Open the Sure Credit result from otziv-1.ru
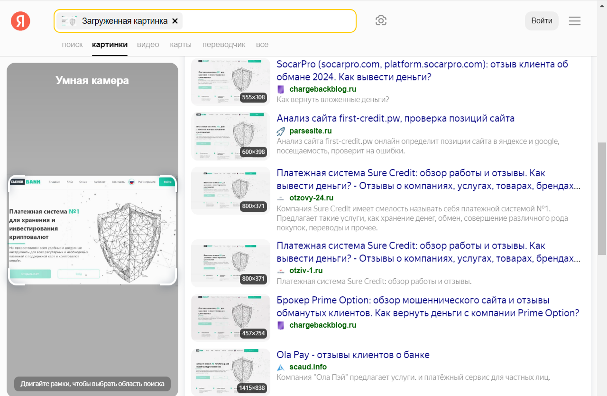The height and width of the screenshot is (396, 607). (x=428, y=252)
